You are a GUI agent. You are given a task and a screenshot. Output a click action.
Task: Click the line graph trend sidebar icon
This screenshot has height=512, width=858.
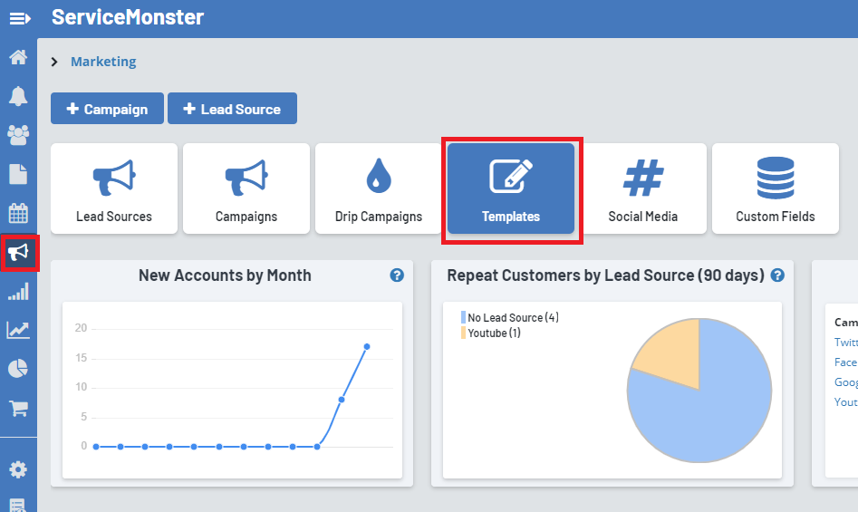click(18, 330)
